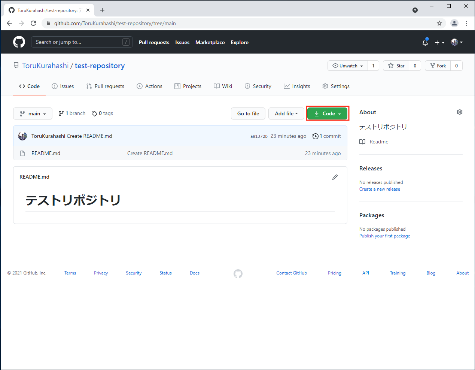
Task: Switch to the Insights tab
Action: point(297,86)
